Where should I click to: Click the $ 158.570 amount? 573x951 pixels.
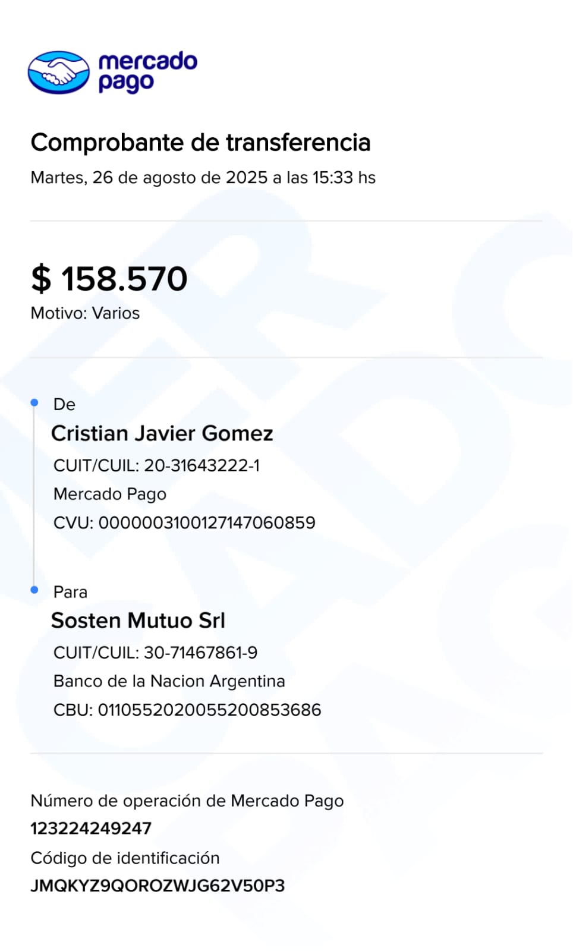pyautogui.click(x=109, y=279)
